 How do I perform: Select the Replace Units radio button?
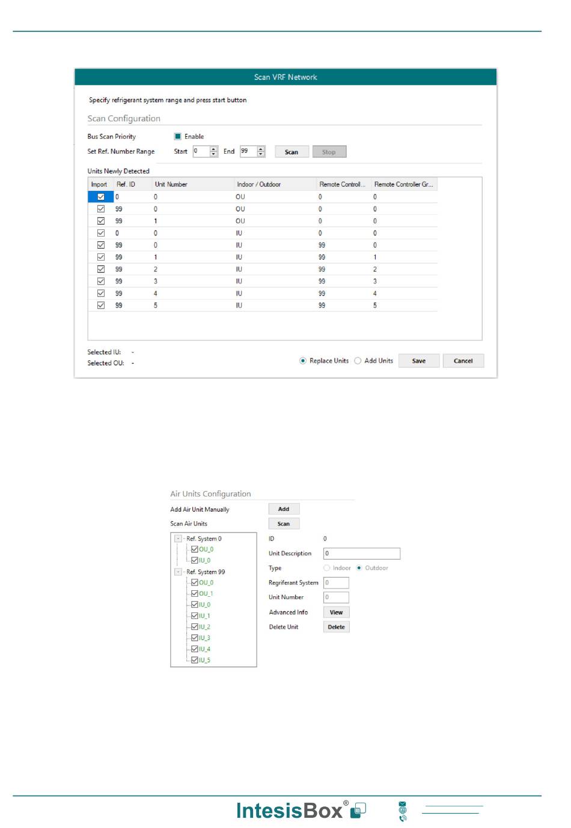tap(303, 361)
